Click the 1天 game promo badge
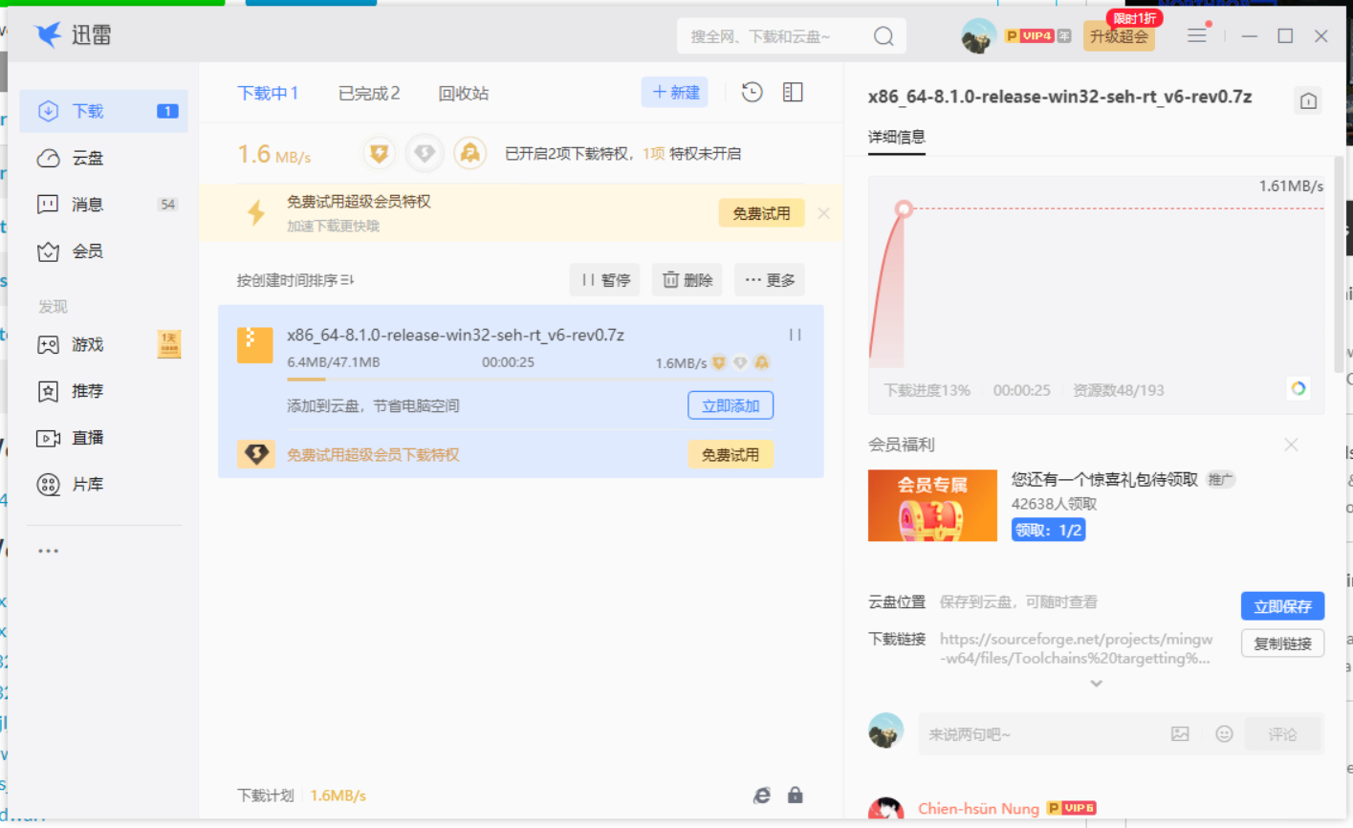 169,343
